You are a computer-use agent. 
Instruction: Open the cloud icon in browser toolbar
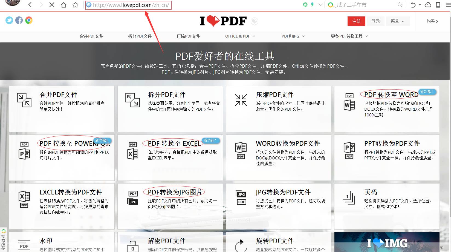(428, 5)
